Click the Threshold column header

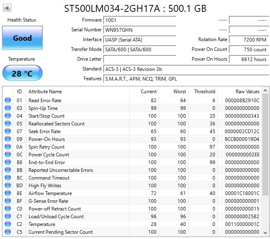[x=204, y=92]
